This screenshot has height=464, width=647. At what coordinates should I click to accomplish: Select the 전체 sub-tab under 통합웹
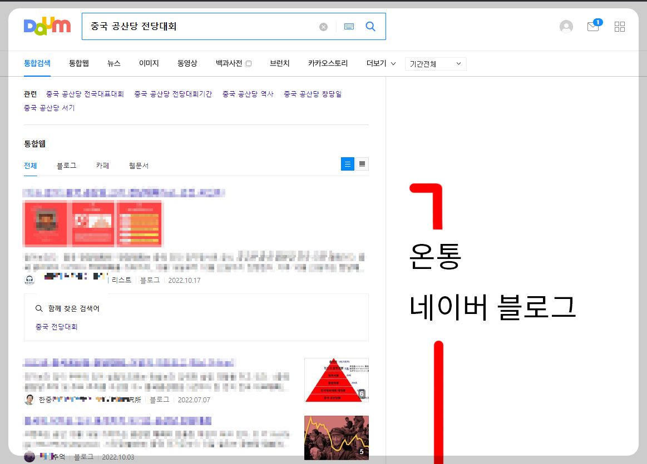(31, 166)
